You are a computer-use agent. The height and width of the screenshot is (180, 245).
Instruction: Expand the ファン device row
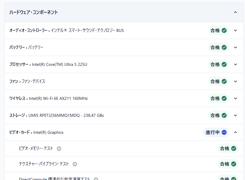click(x=235, y=81)
